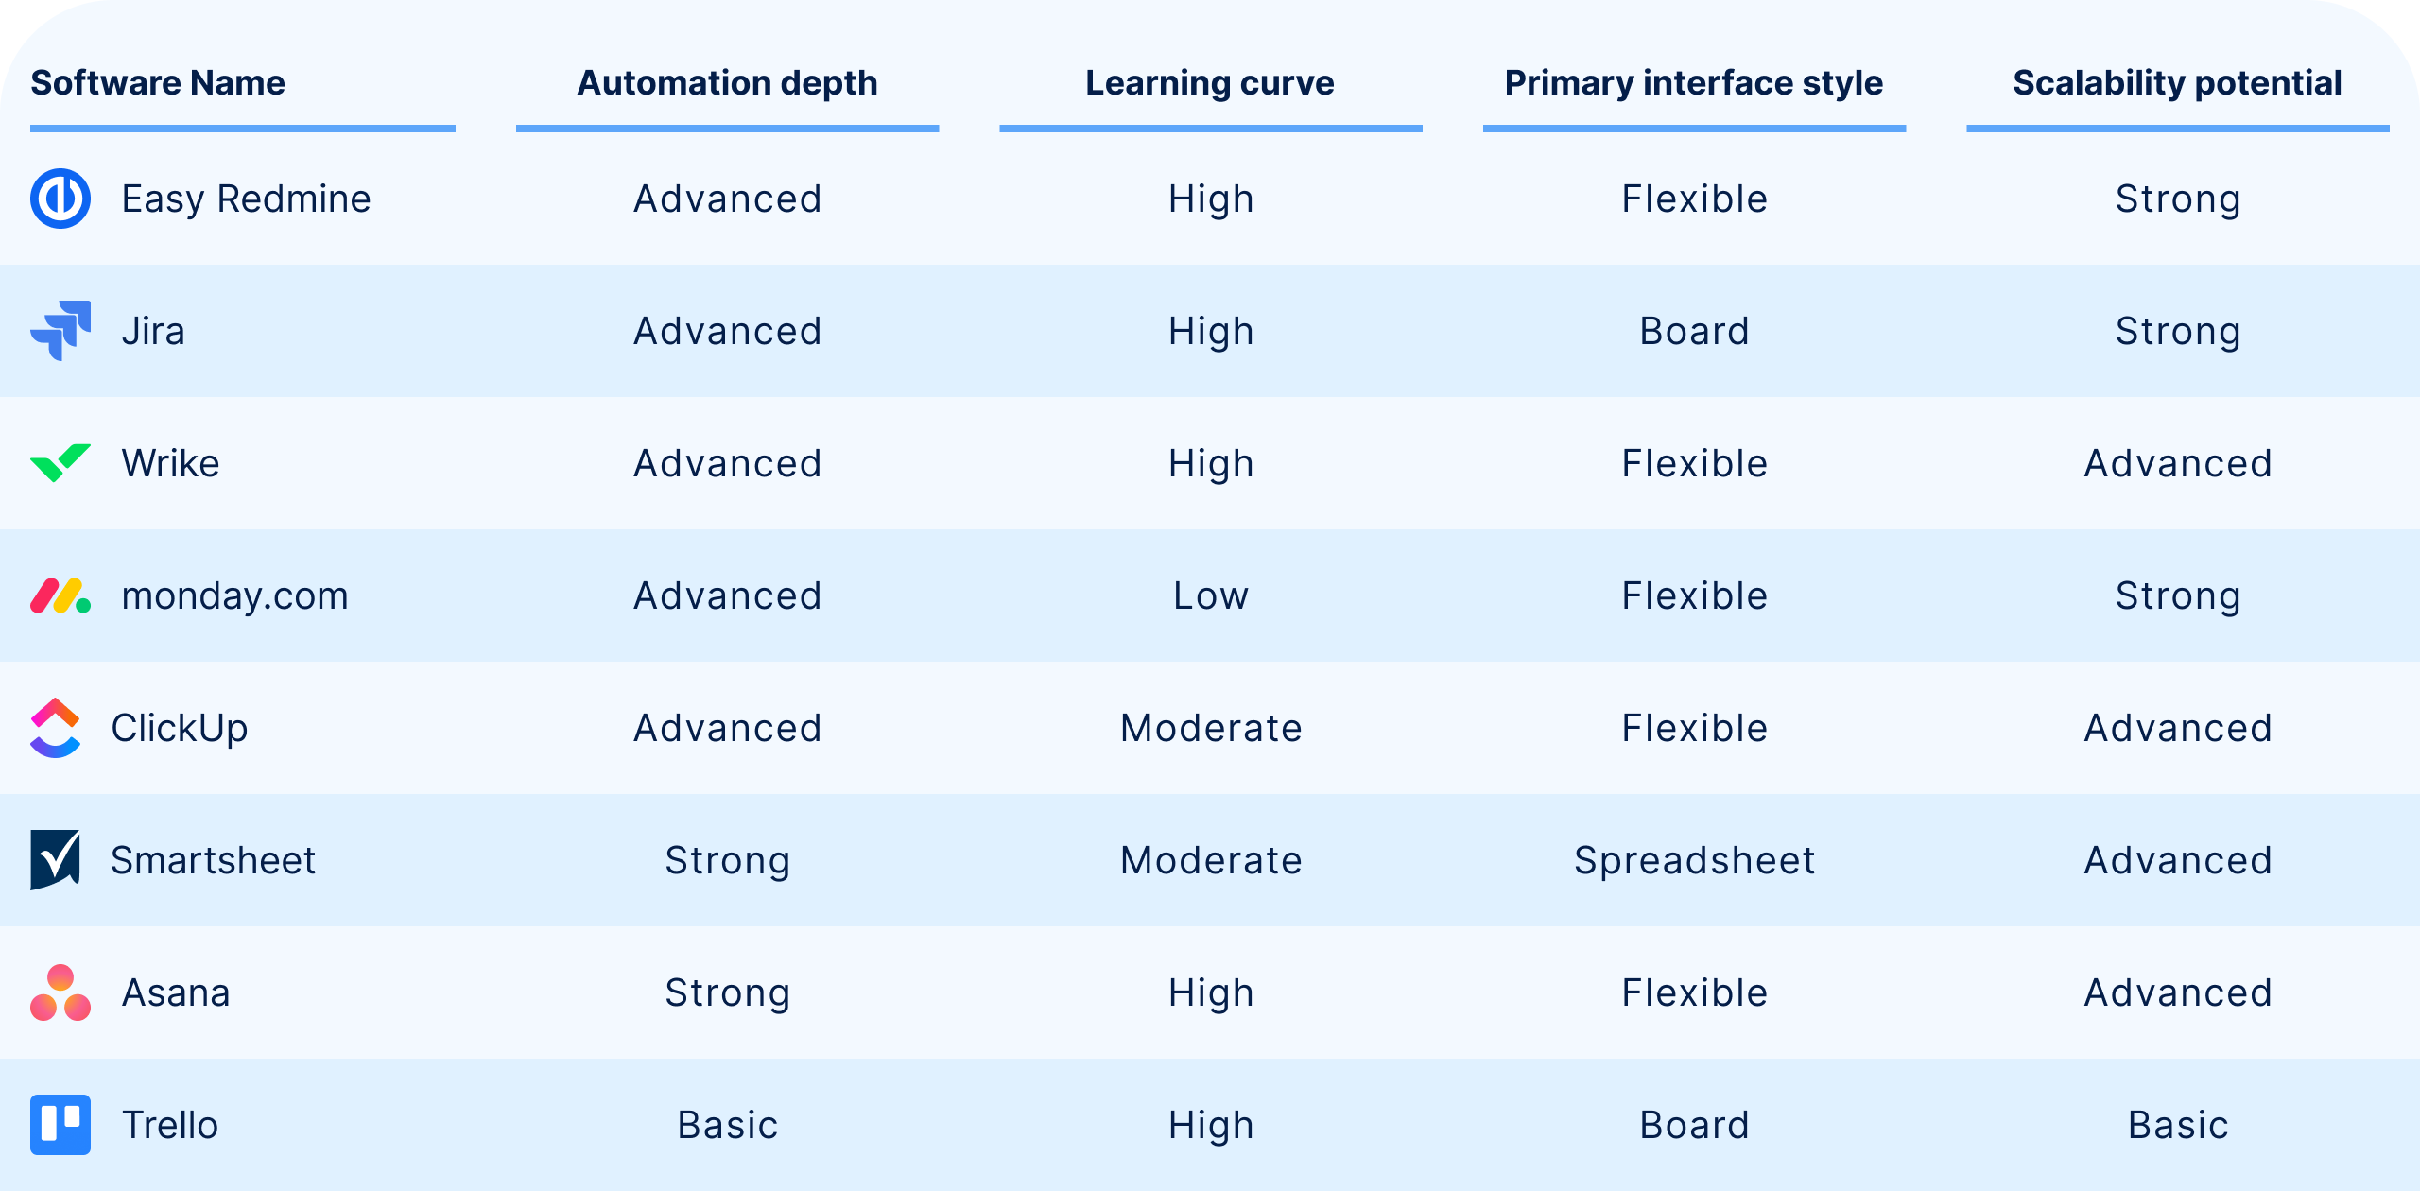This screenshot has height=1191, width=2420.
Task: Click the Scalability potential header
Action: (2177, 83)
